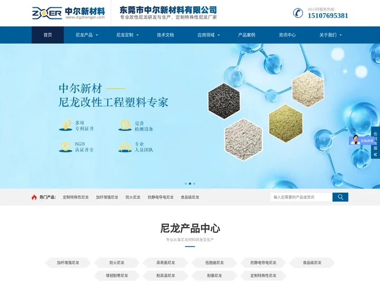This screenshot has width=380, height=285.
Task: Open the 技术文档 nav item
Action: [x=165, y=35]
